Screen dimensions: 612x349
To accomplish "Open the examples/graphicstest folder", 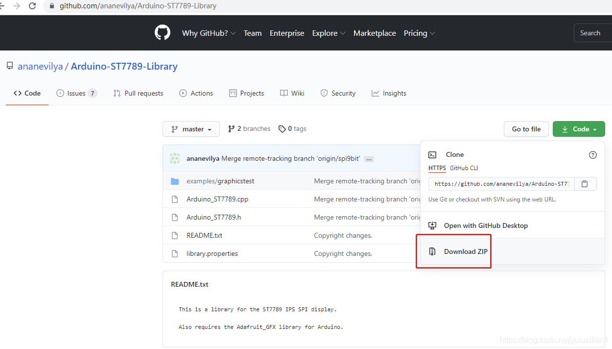I will click(x=220, y=181).
